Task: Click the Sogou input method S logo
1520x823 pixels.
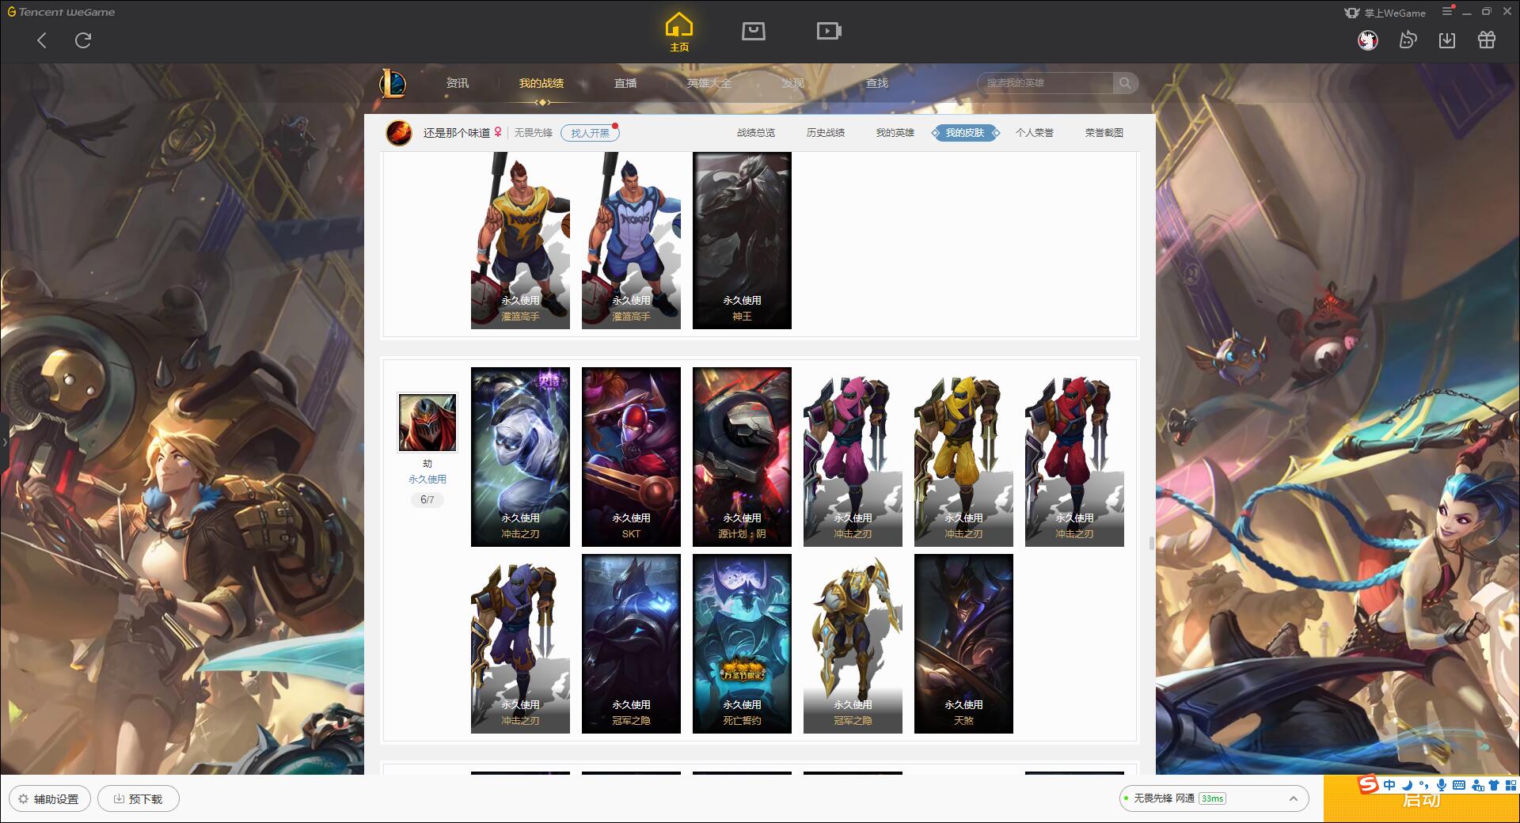Action: pos(1368,784)
